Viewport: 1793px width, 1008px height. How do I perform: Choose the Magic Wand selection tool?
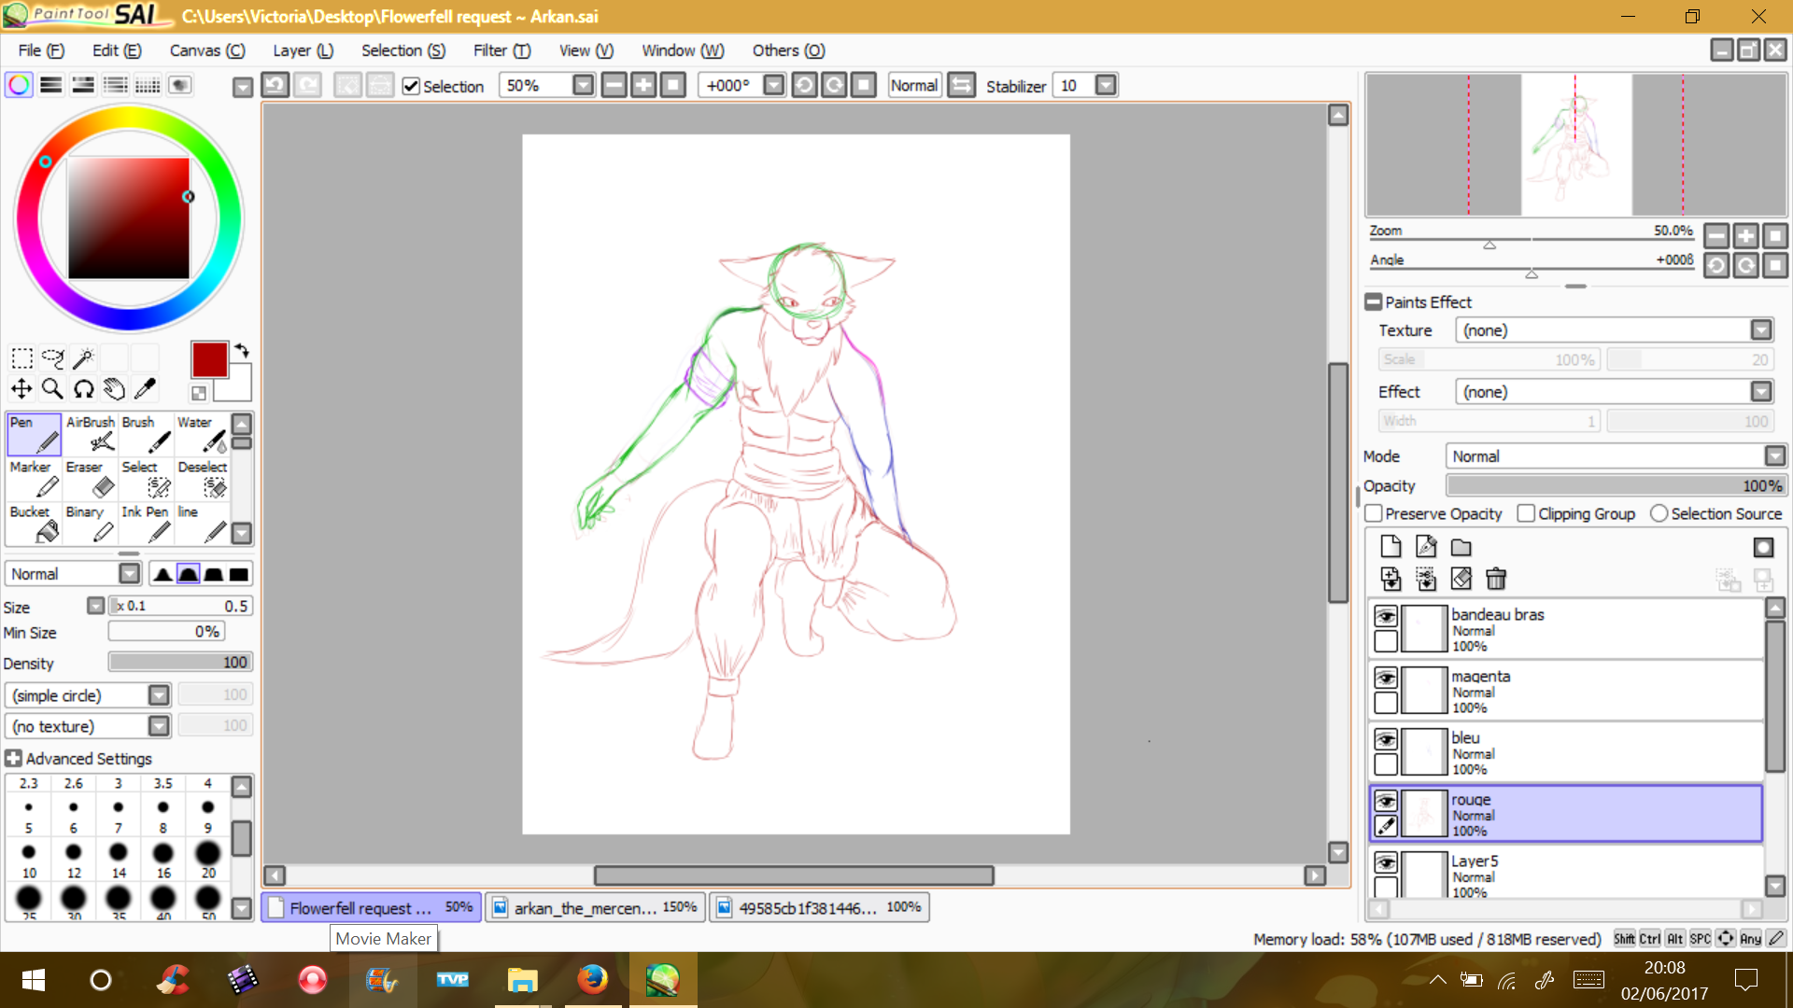[83, 358]
